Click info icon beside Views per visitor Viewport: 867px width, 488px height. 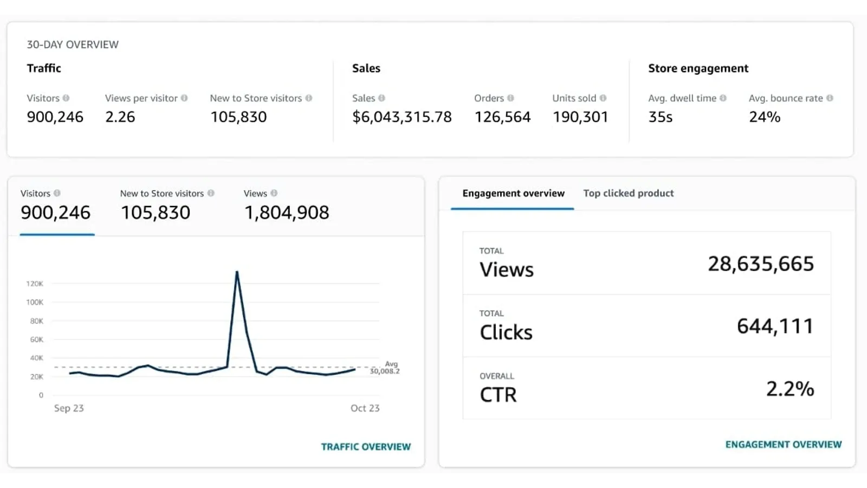pyautogui.click(x=184, y=98)
